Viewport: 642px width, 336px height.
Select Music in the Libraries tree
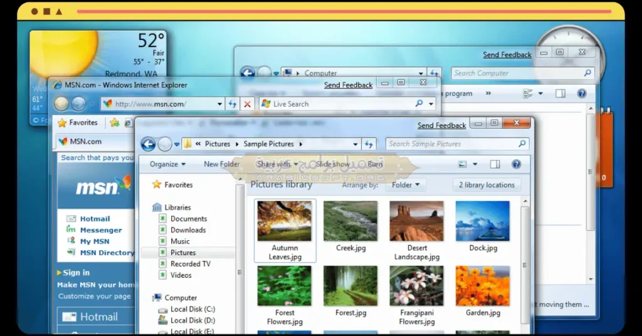point(180,241)
